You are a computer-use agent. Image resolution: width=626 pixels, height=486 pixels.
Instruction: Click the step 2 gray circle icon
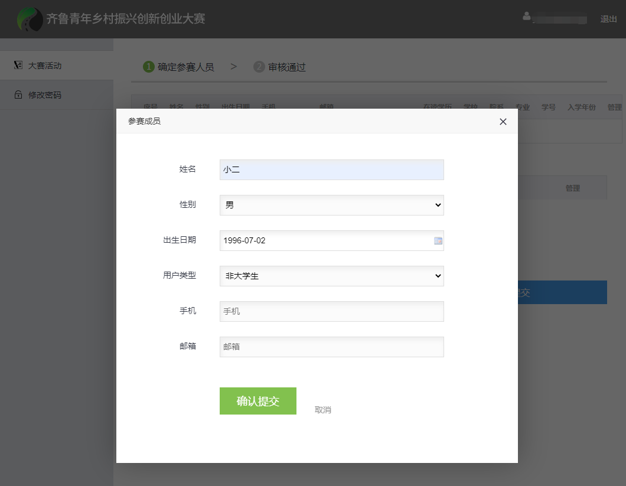259,67
